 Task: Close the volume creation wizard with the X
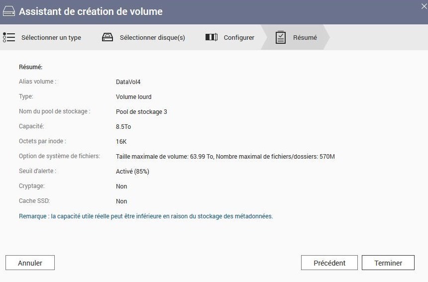click(424, 6)
